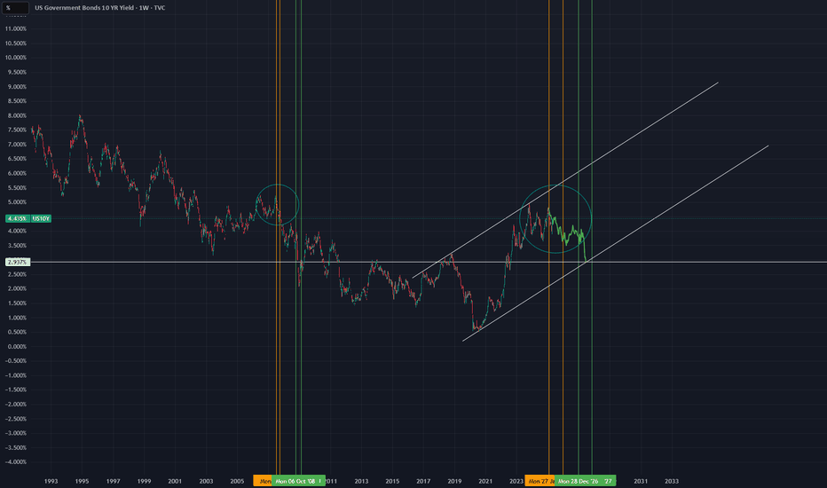Viewport: 827px width, 488px height.
Task: Click the 10.000% price axis label
Action: (x=16, y=58)
